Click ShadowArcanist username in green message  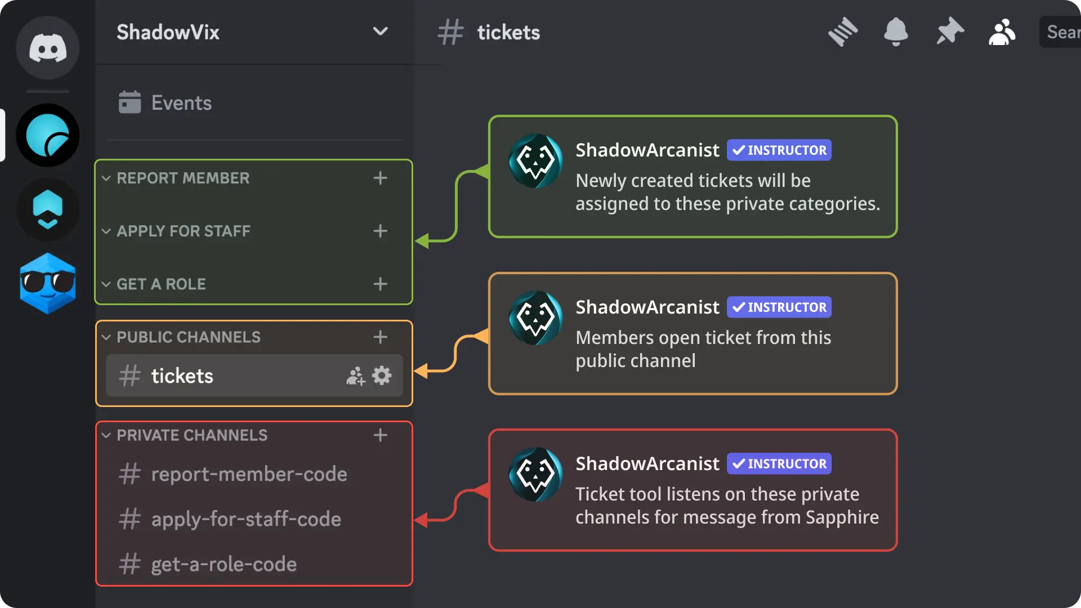tap(647, 150)
